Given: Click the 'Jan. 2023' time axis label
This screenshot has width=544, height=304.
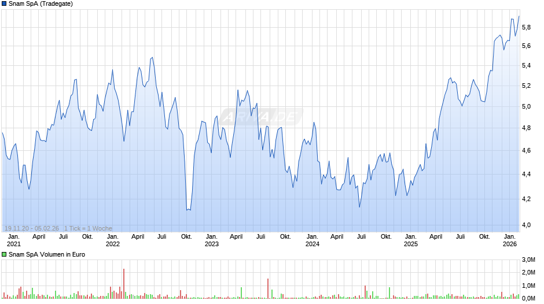Looking at the screenshot, I should (212, 240).
